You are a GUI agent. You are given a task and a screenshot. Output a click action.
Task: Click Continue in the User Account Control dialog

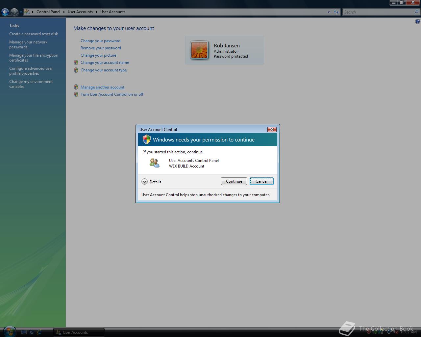[234, 181]
